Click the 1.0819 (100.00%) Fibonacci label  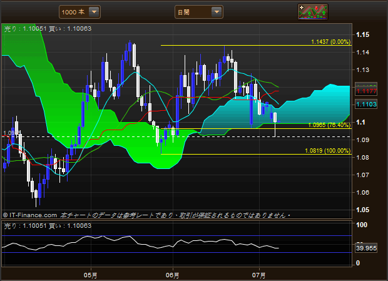(x=328, y=151)
